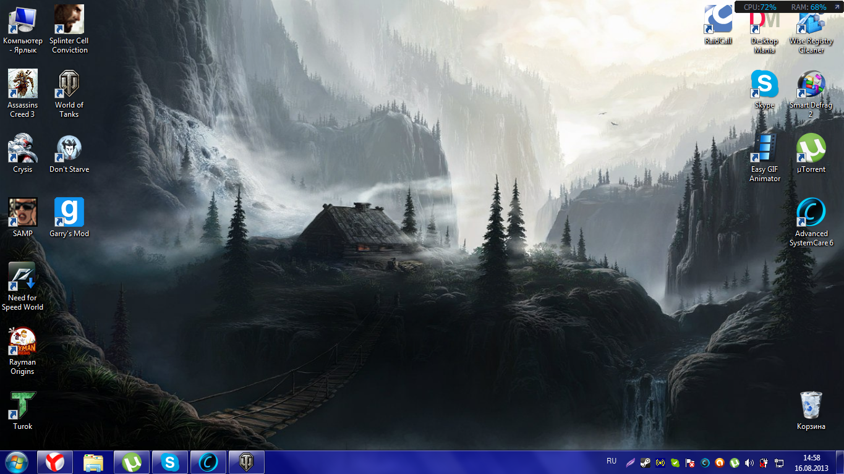Click the Show Desktop strip
This screenshot has width=844, height=474.
pos(840,462)
